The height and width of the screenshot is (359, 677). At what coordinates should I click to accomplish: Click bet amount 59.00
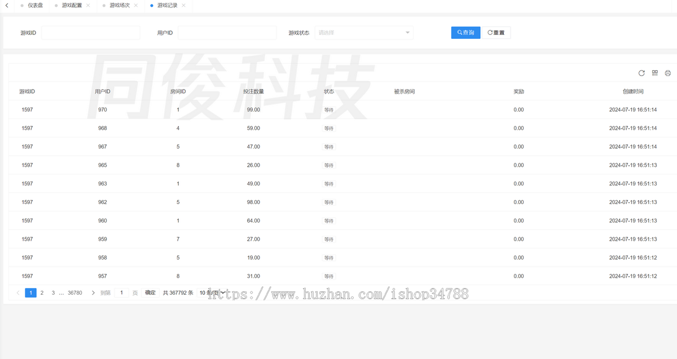click(x=253, y=128)
